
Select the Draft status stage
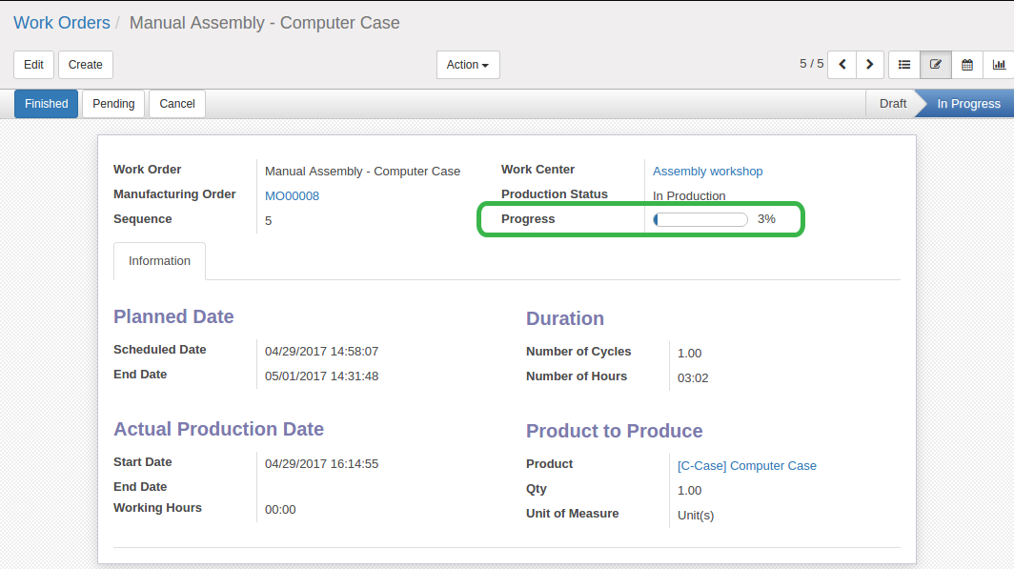[x=892, y=104]
